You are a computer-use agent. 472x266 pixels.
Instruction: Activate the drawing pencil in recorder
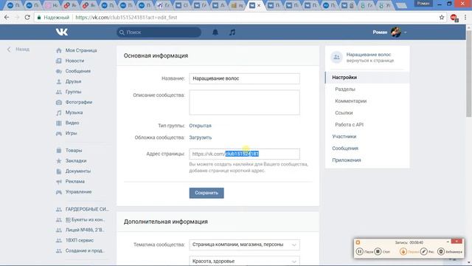pos(424,251)
